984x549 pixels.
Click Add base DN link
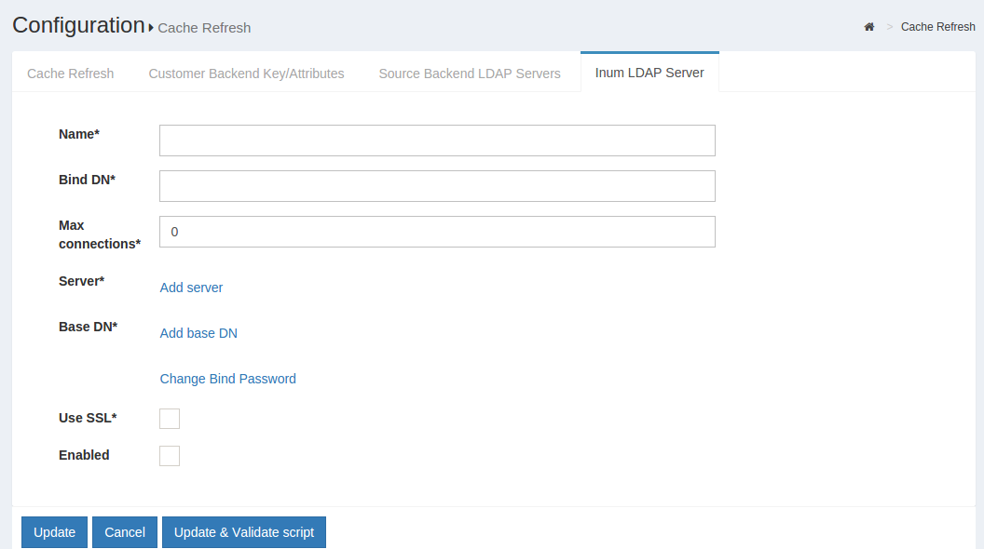click(x=198, y=332)
